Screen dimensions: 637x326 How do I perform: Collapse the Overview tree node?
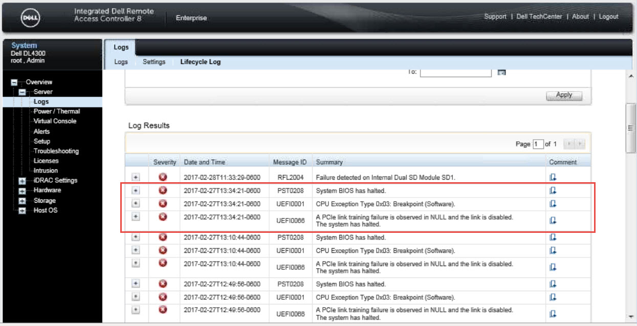14,82
